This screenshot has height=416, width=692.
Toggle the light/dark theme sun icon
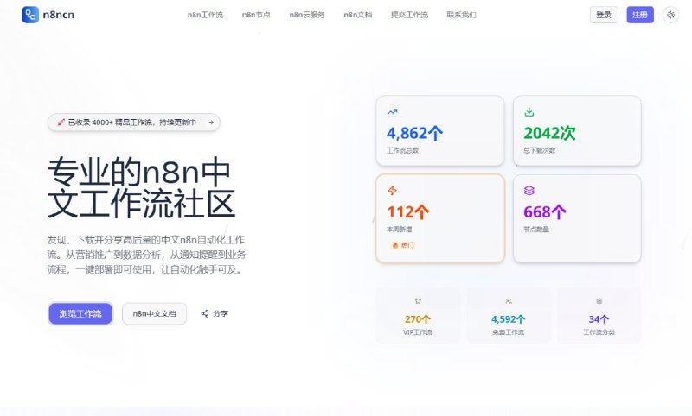pos(670,15)
